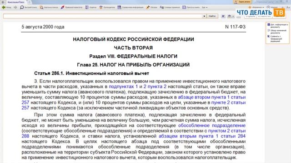Open Избранное favorites dropdown
Screen dimensions: 291x163
coord(256,7)
